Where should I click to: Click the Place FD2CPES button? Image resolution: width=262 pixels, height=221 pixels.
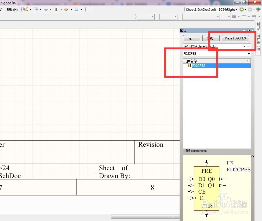pos(235,38)
